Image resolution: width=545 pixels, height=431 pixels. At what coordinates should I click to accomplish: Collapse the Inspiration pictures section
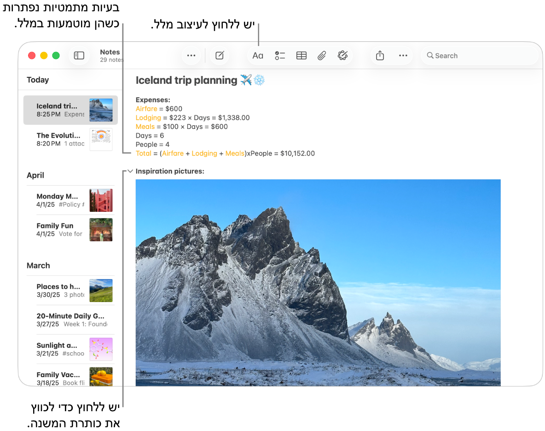pyautogui.click(x=130, y=171)
